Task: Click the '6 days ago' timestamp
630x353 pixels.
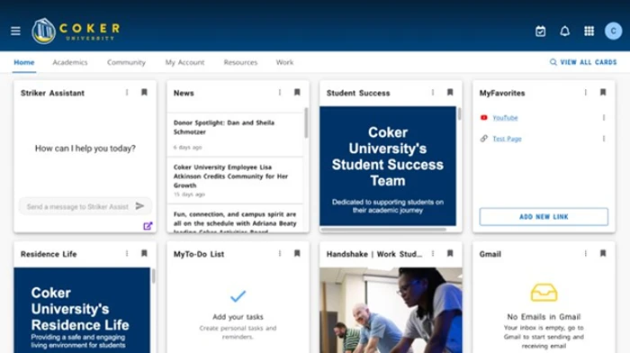Action: click(187, 148)
